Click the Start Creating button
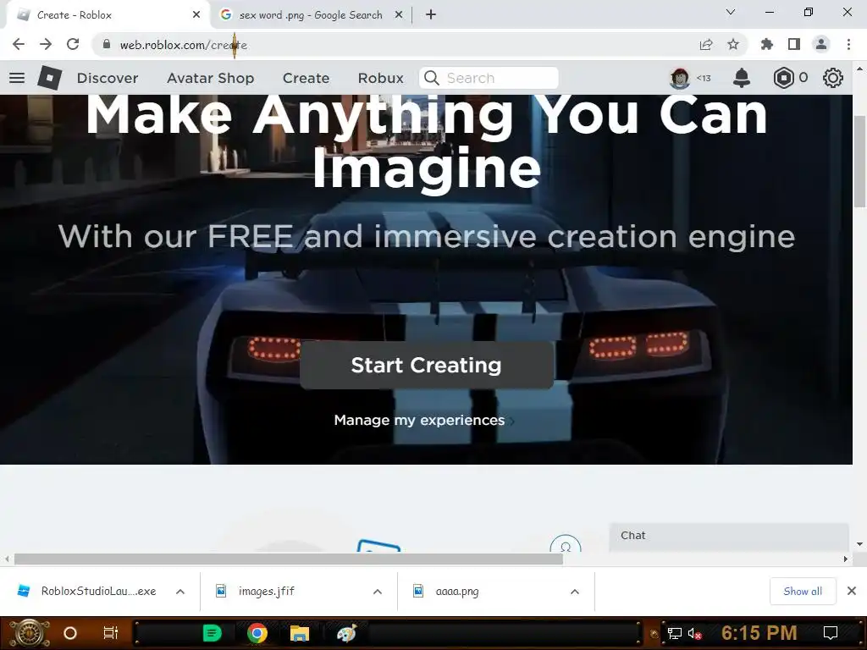 [427, 365]
